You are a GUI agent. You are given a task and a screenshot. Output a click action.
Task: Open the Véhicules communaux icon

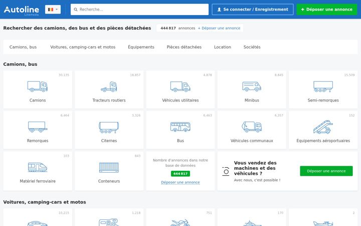(x=252, y=127)
